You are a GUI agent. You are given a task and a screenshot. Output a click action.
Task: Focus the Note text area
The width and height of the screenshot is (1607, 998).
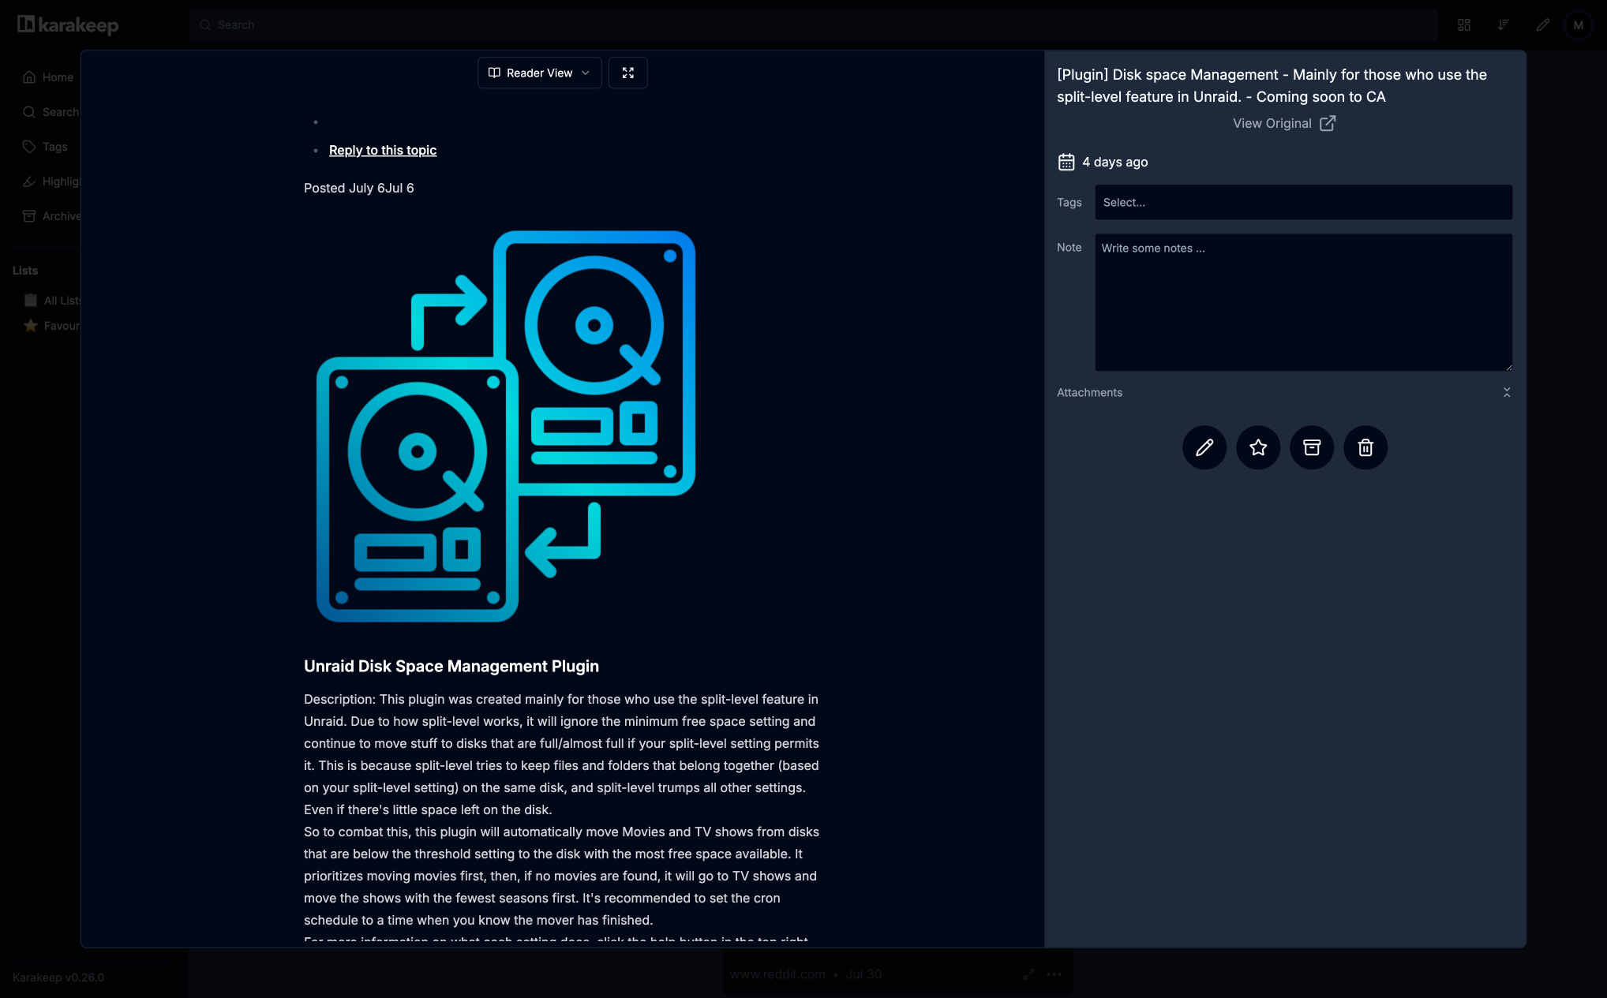coord(1303,302)
